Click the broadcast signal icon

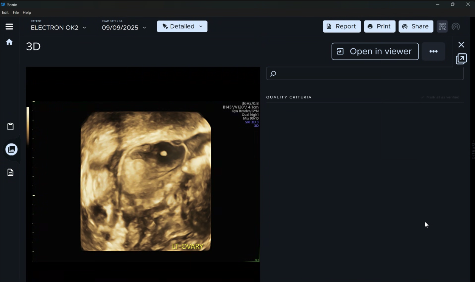[x=456, y=26]
